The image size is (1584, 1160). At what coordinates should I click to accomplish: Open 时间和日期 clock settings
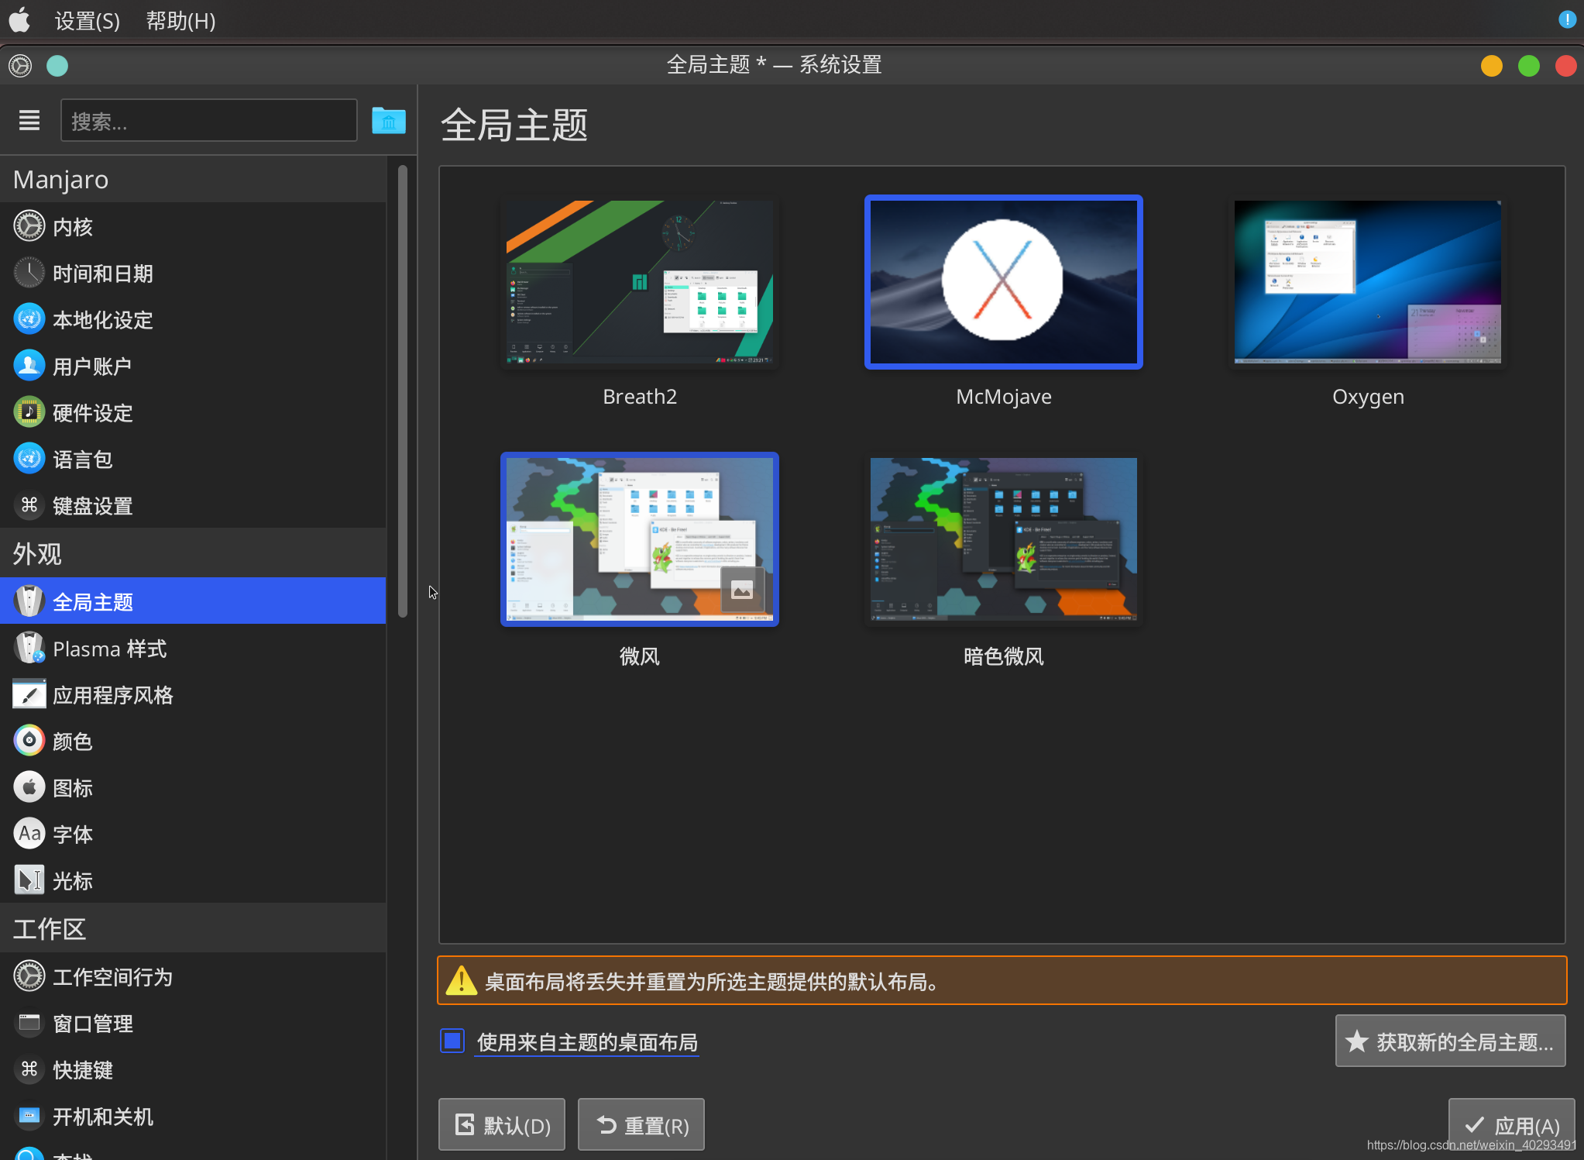(29, 273)
